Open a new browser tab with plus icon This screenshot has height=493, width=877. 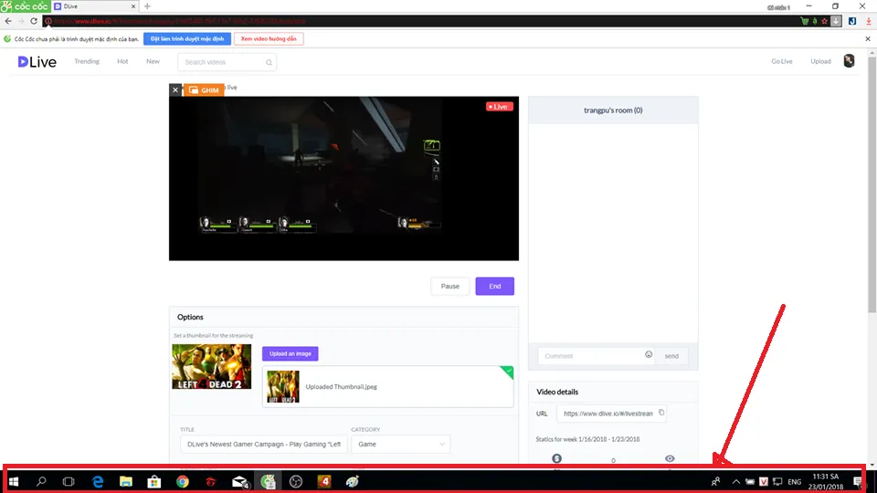click(147, 6)
